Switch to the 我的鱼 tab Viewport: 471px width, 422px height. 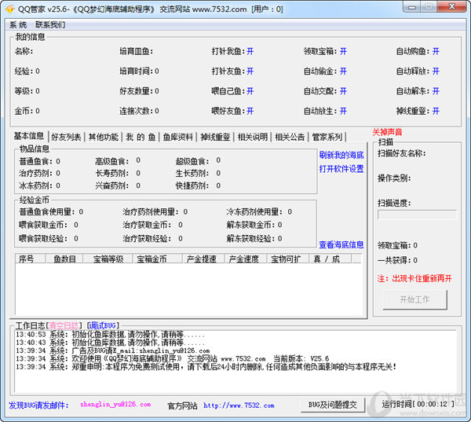coord(141,138)
